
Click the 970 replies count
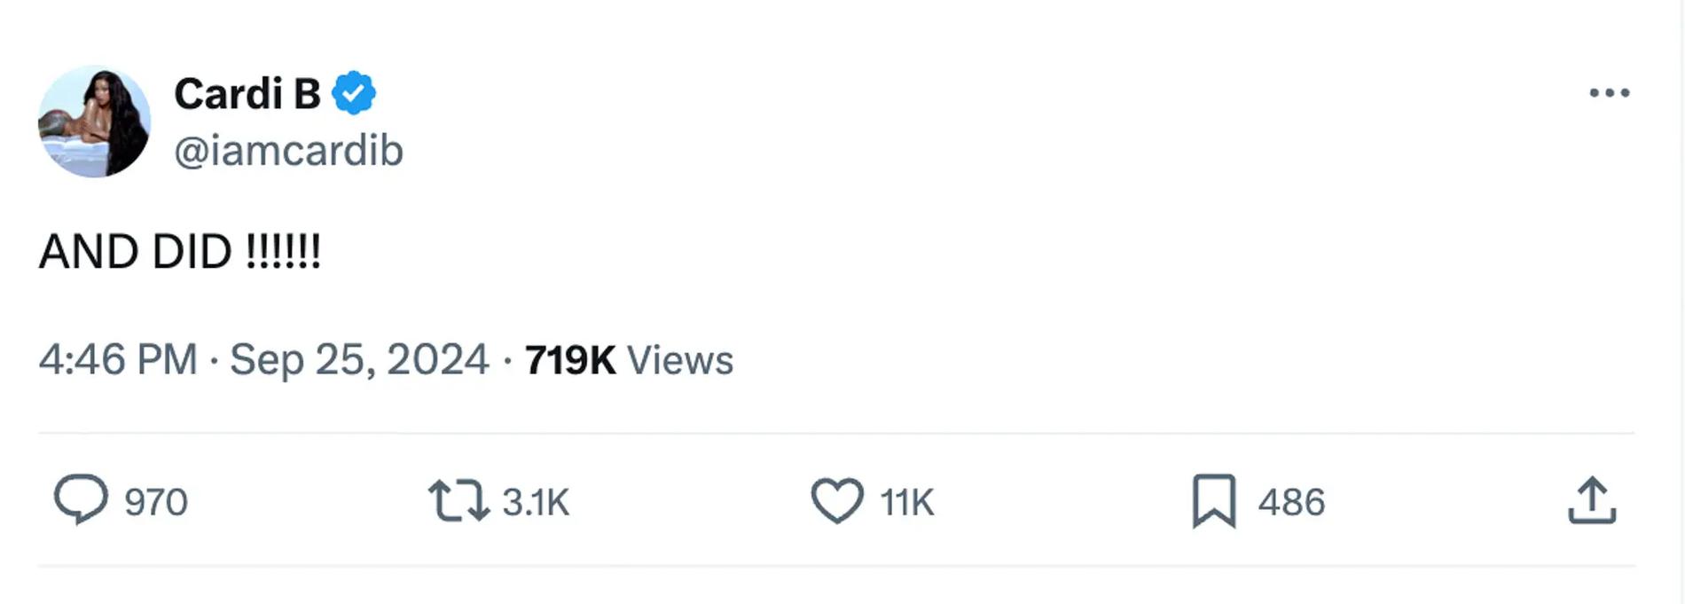156,502
